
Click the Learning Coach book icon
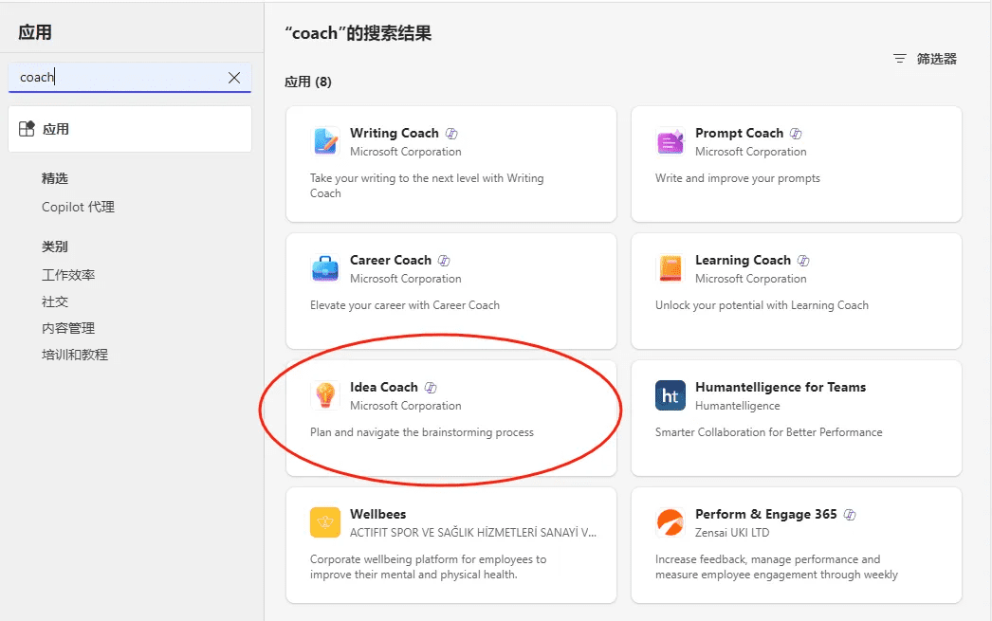671,268
